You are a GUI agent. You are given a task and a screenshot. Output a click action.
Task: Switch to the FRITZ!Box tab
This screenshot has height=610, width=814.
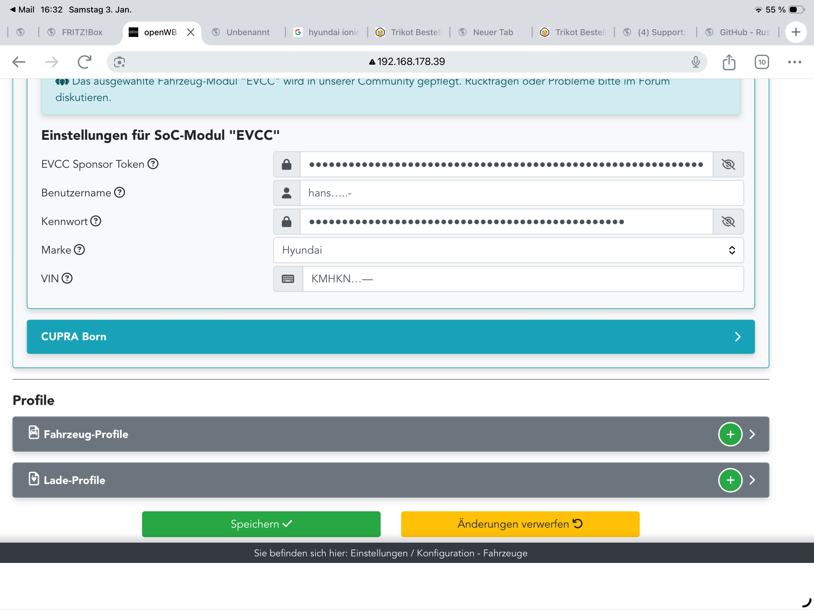click(x=82, y=32)
